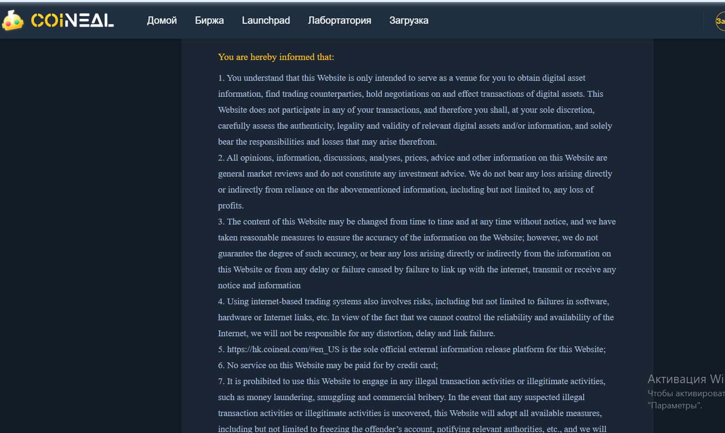The width and height of the screenshot is (725, 433).
Task: Click the hk.coineal.com URL text in item 5
Action: click(283, 349)
